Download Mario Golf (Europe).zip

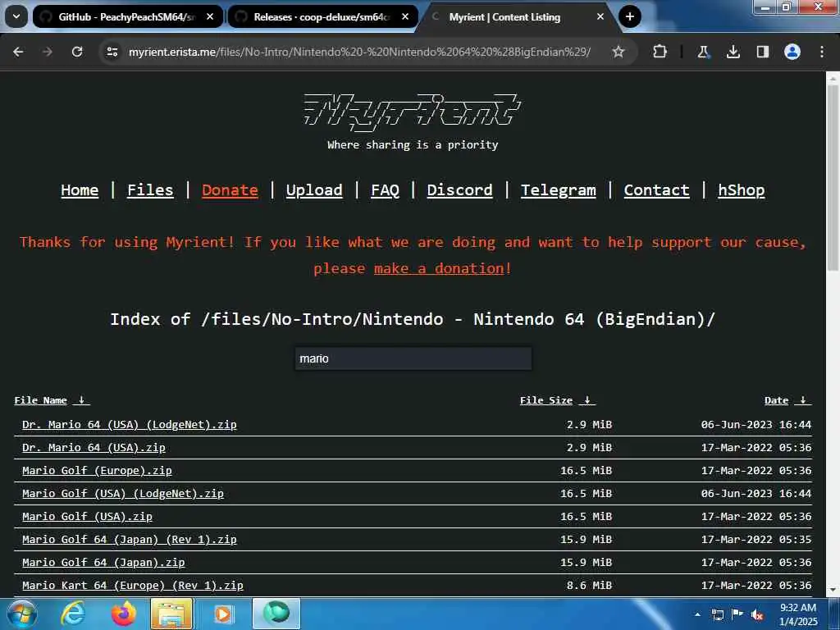pos(97,470)
